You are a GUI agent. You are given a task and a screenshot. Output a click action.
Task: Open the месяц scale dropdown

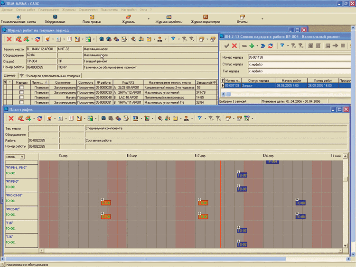21,157
